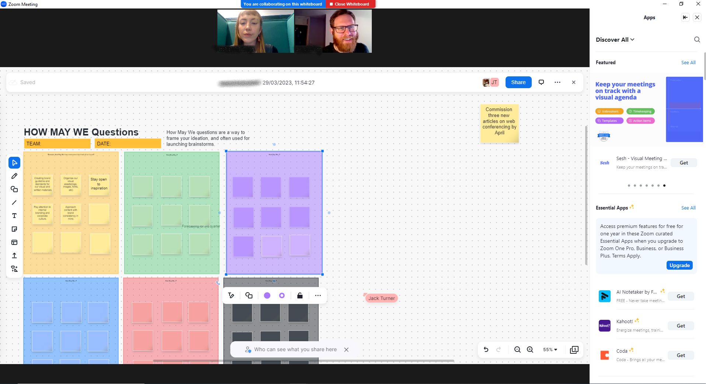Image resolution: width=706 pixels, height=384 pixels.
Task: Click the Coda app icon
Action: [x=605, y=355]
